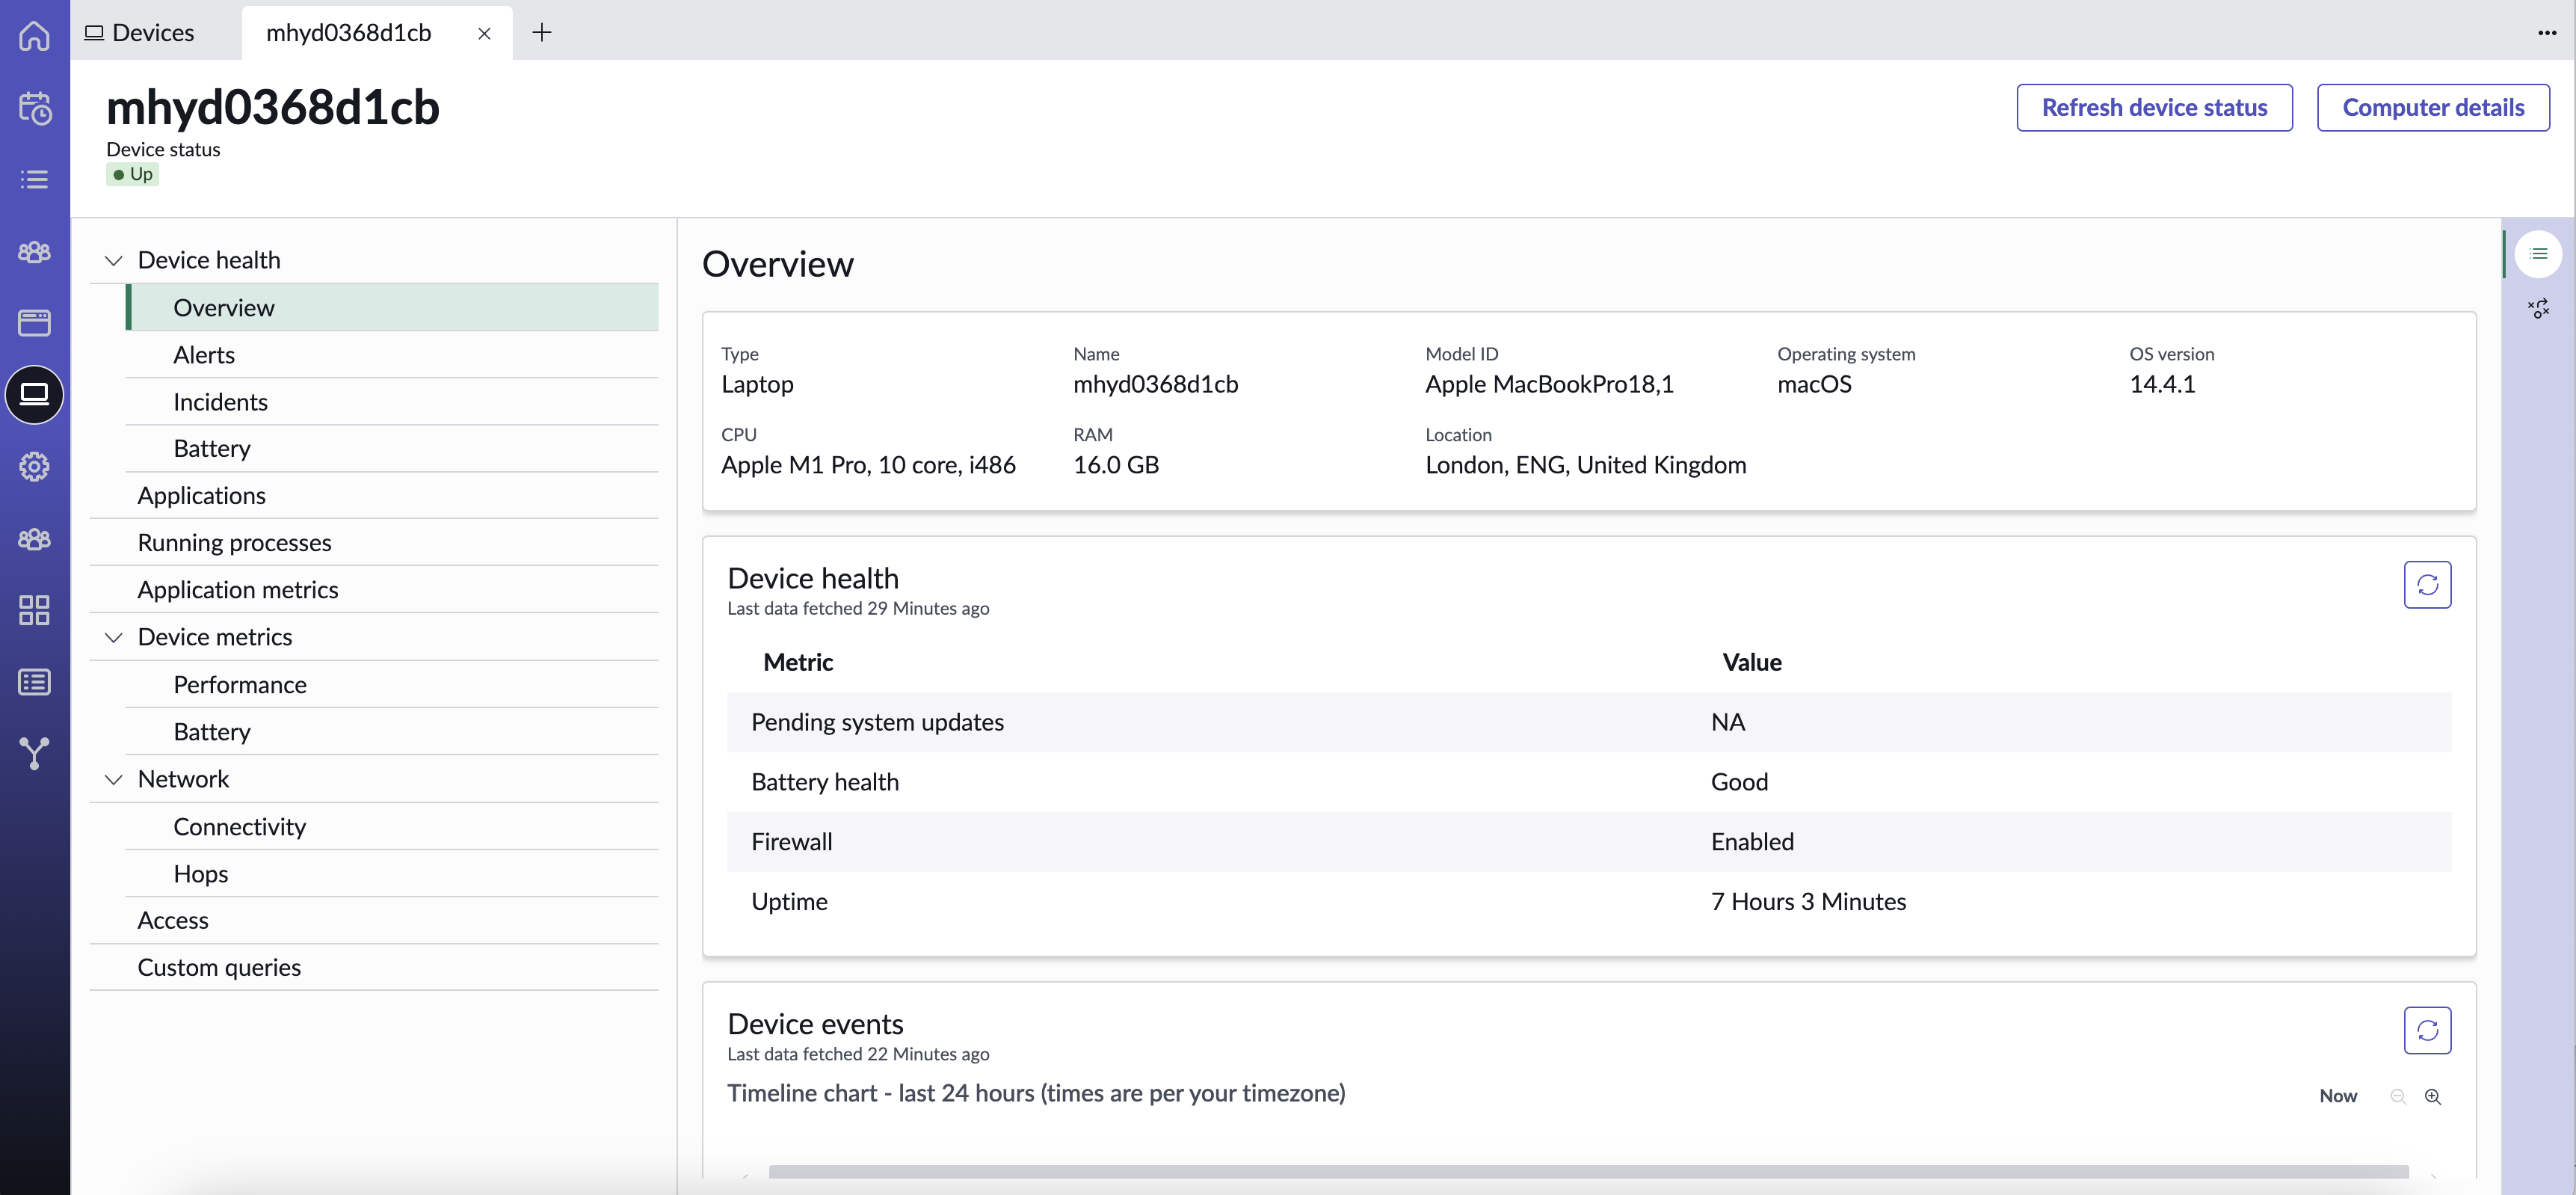Click the Value column header
Screen dimensions: 2576x1195
(x=1751, y=662)
